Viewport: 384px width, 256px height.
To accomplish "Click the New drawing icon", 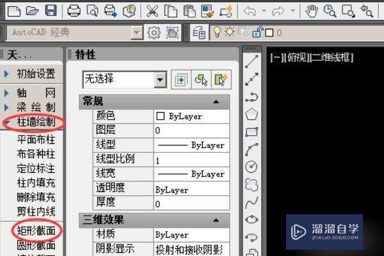I will (14, 11).
